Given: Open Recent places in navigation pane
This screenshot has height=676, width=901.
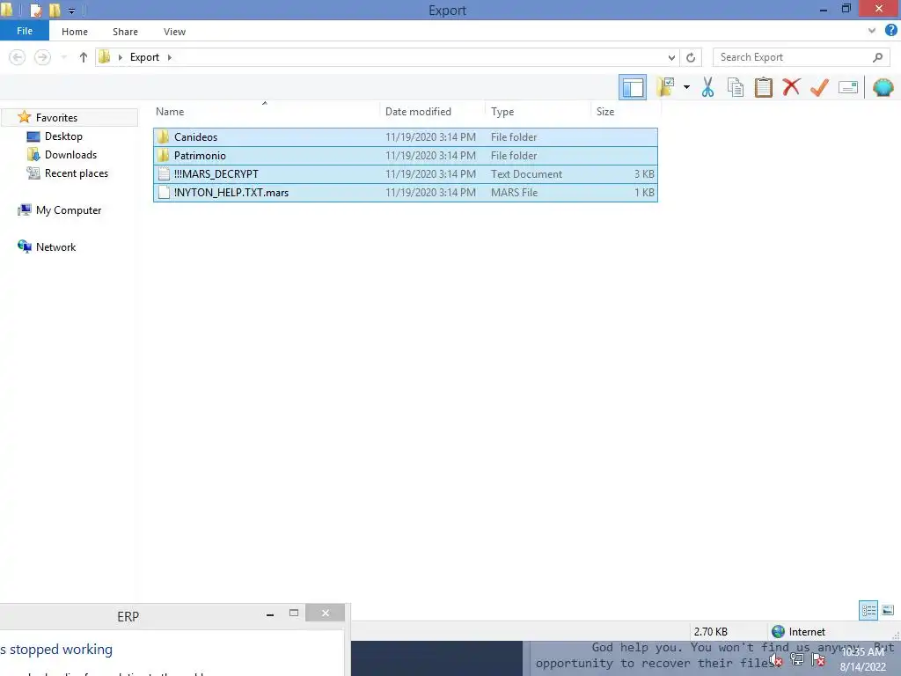Looking at the screenshot, I should pyautogui.click(x=76, y=173).
